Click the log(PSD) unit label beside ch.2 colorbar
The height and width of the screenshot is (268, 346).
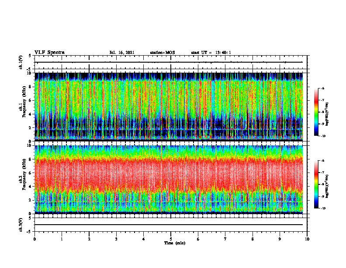coord(327,186)
